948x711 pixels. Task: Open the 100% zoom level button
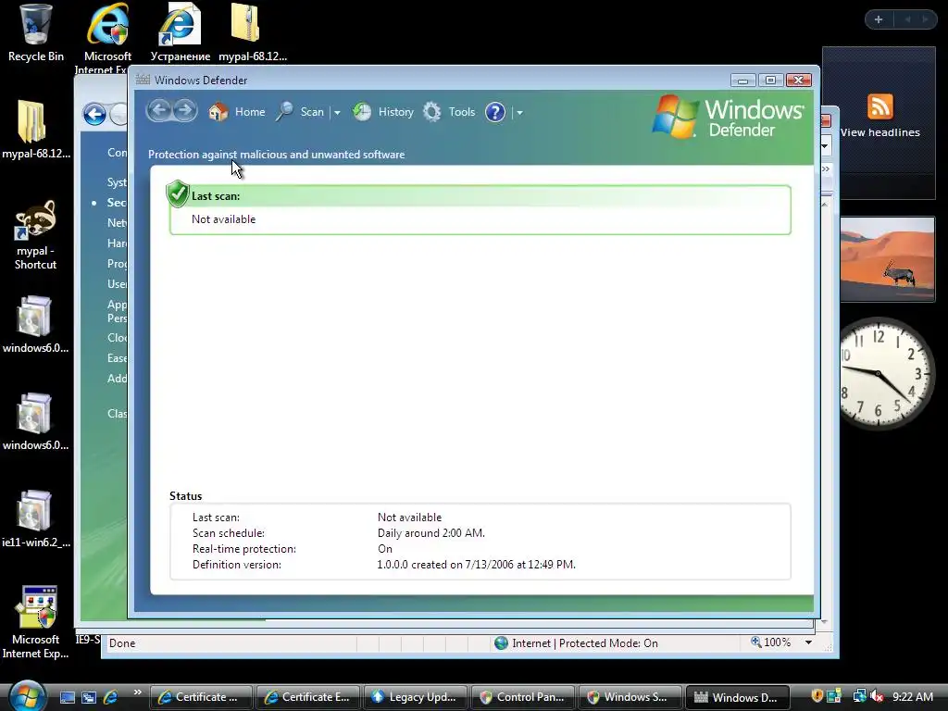(x=771, y=642)
